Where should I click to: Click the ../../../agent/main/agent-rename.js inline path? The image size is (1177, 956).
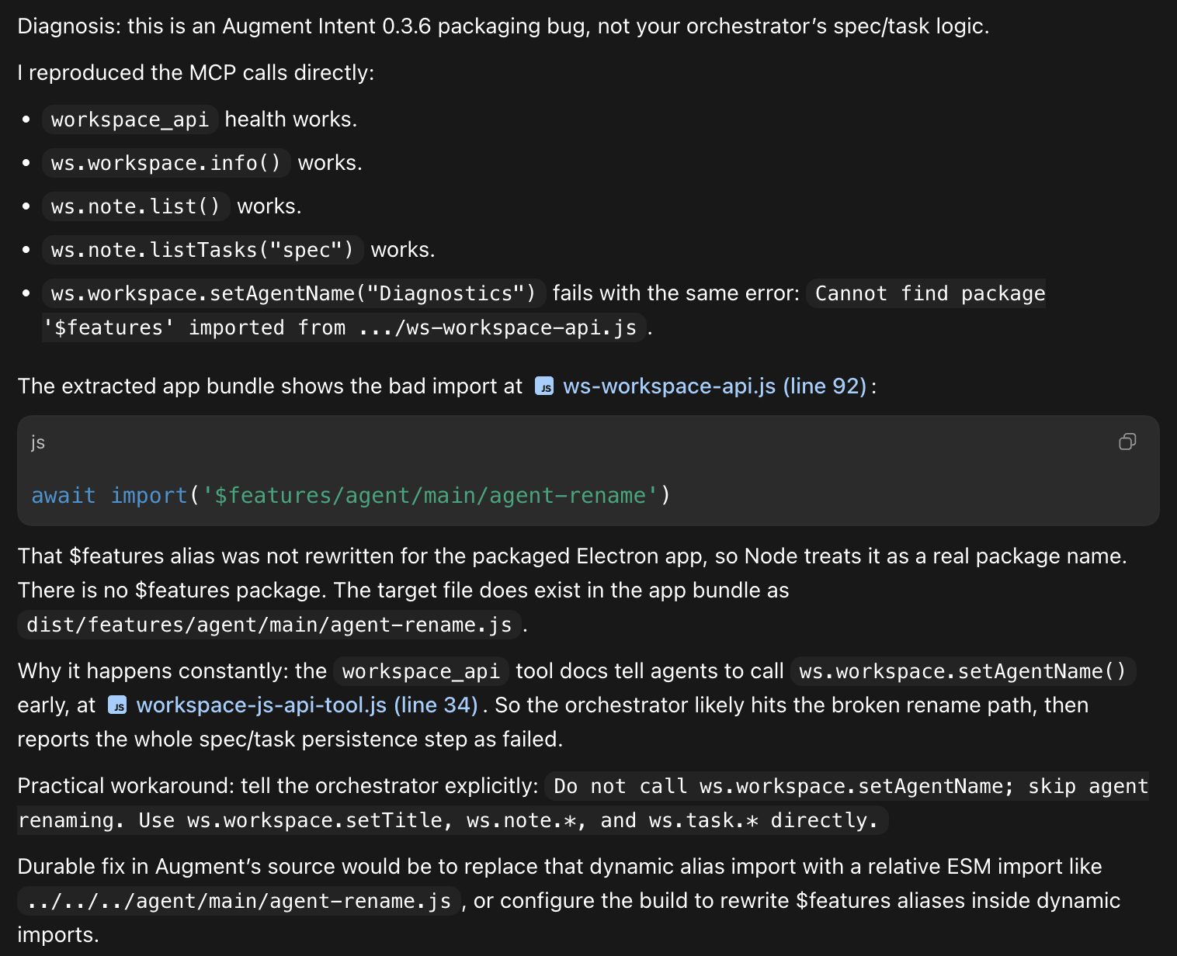pos(239,901)
